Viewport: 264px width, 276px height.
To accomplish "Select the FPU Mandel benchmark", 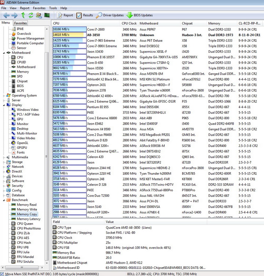I will [23, 257].
